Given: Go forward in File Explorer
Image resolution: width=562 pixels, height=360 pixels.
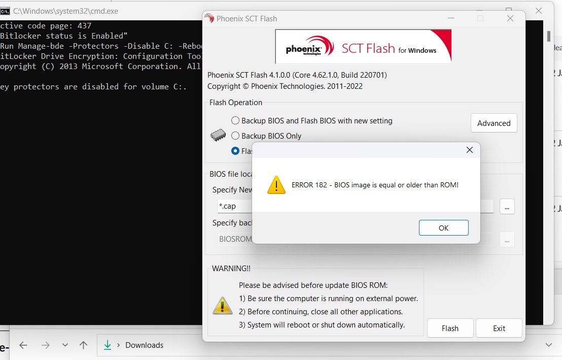Looking at the screenshot, I should [x=46, y=345].
